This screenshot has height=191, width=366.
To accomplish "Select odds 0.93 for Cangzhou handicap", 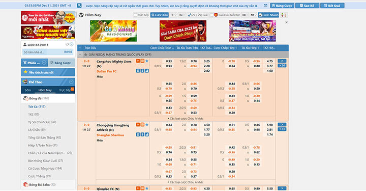I will 169,61.
